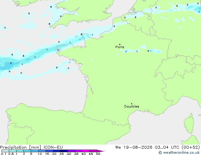Click the legend value '50'

coord(98,154)
